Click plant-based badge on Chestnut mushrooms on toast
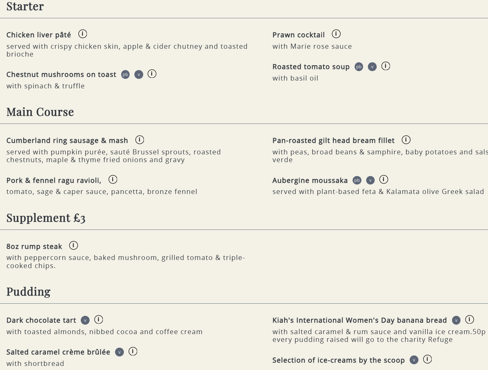Screen dimensions: 488x370 coord(125,74)
